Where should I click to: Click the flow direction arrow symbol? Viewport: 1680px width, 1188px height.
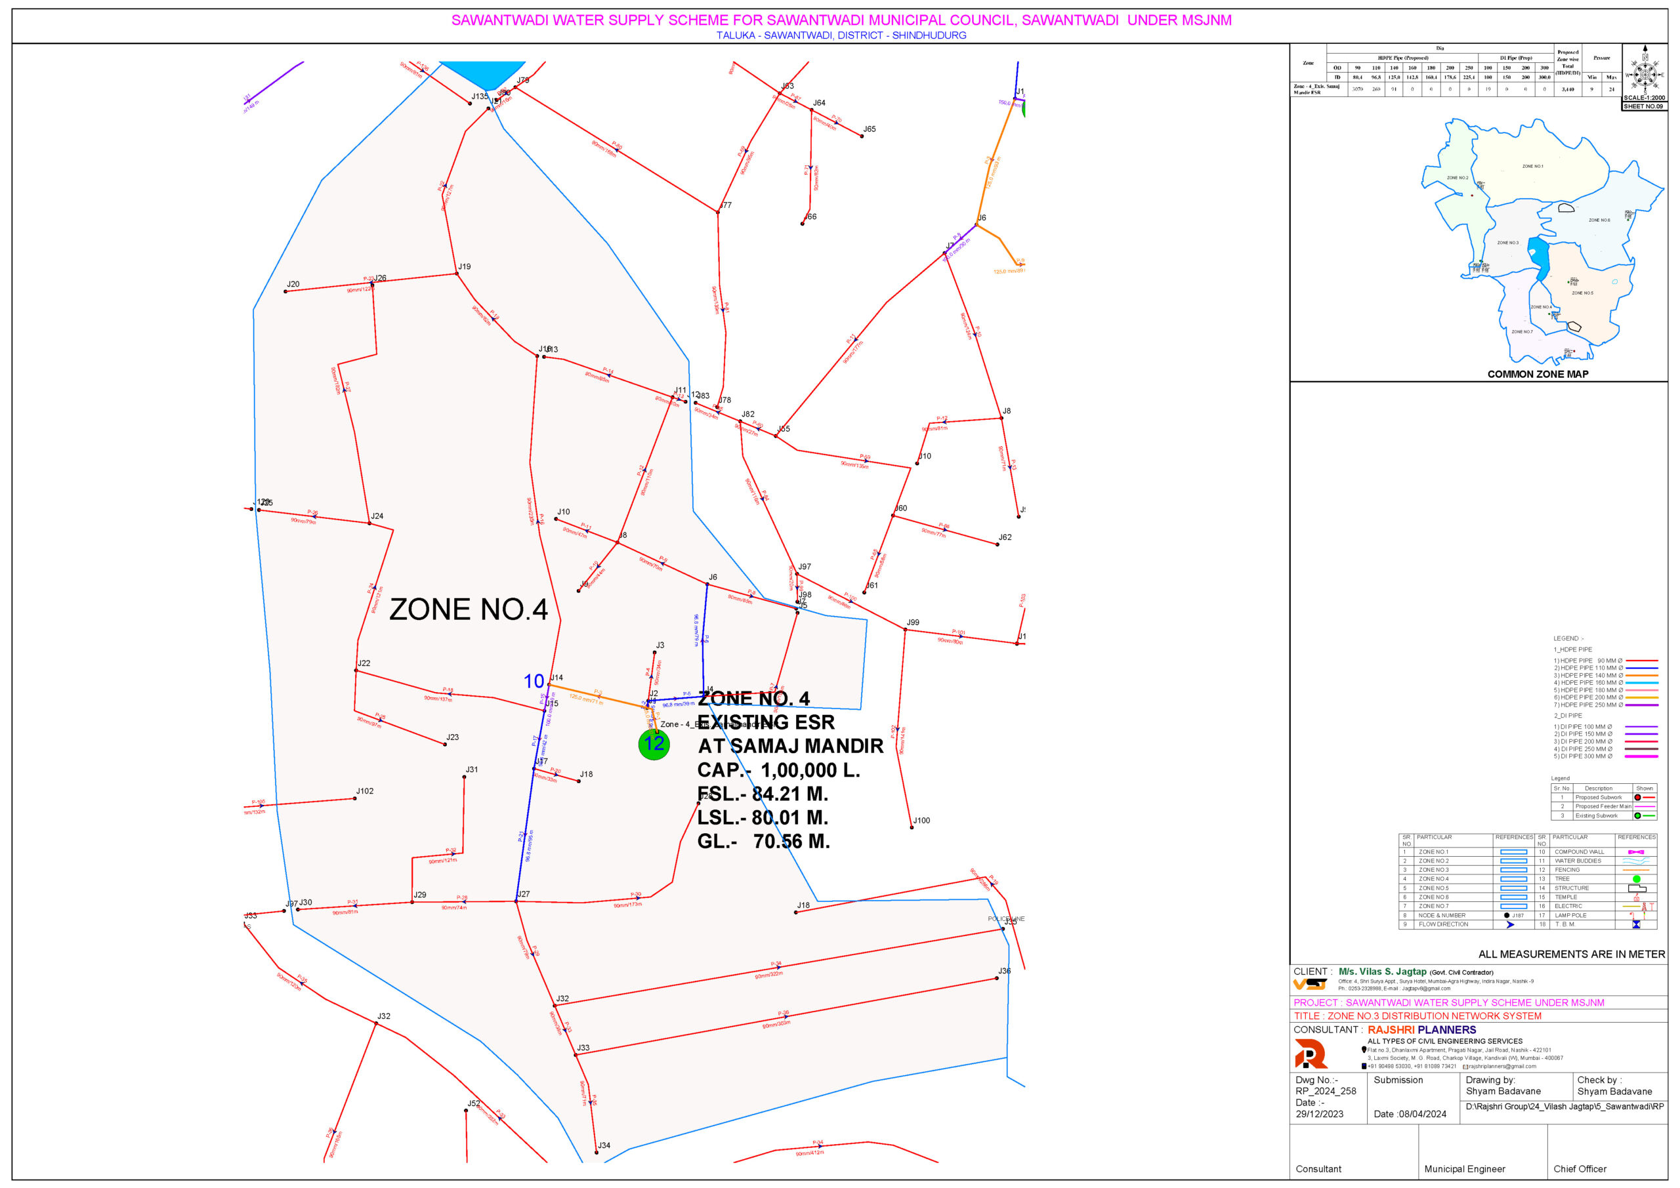[x=1510, y=925]
